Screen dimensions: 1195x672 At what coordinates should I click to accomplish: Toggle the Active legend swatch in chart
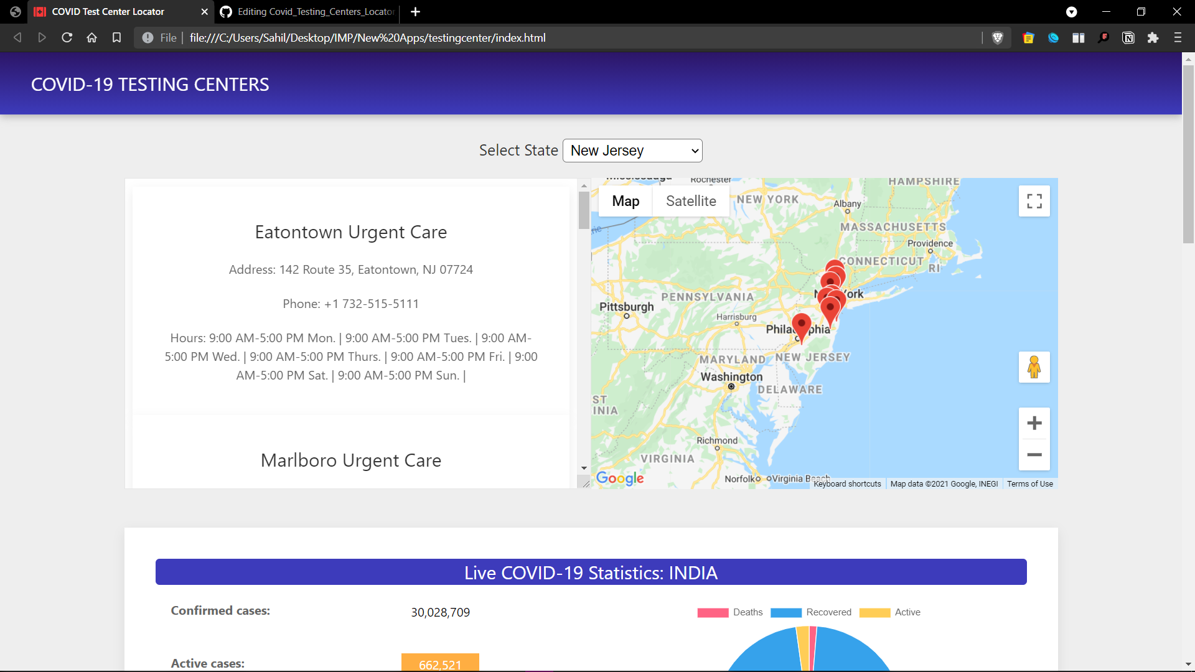click(x=874, y=613)
